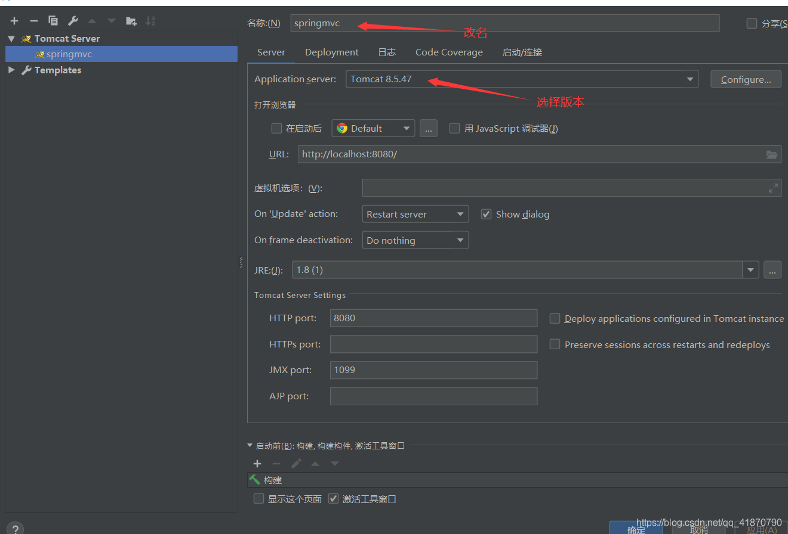
Task: Remove configuration with minus icon
Action: (x=34, y=21)
